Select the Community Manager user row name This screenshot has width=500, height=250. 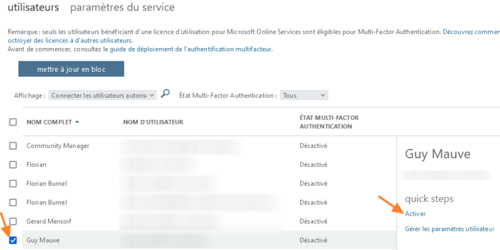[57, 146]
